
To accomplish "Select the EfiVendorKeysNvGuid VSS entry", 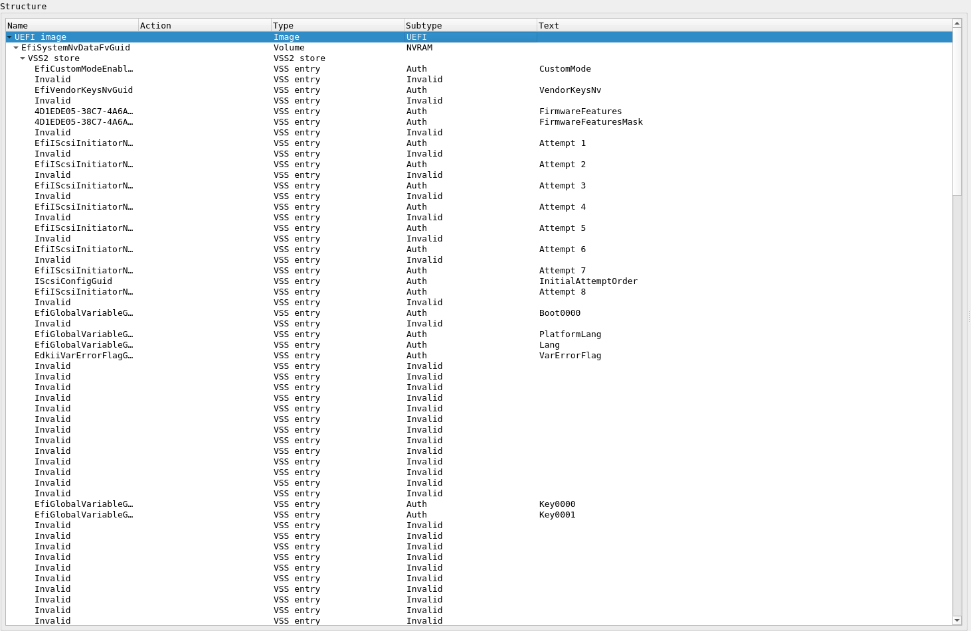I will (x=84, y=90).
